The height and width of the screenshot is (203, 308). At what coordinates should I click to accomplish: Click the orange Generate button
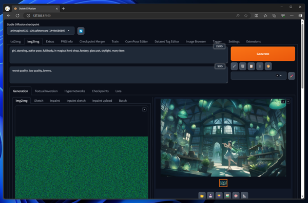pyautogui.click(x=263, y=54)
